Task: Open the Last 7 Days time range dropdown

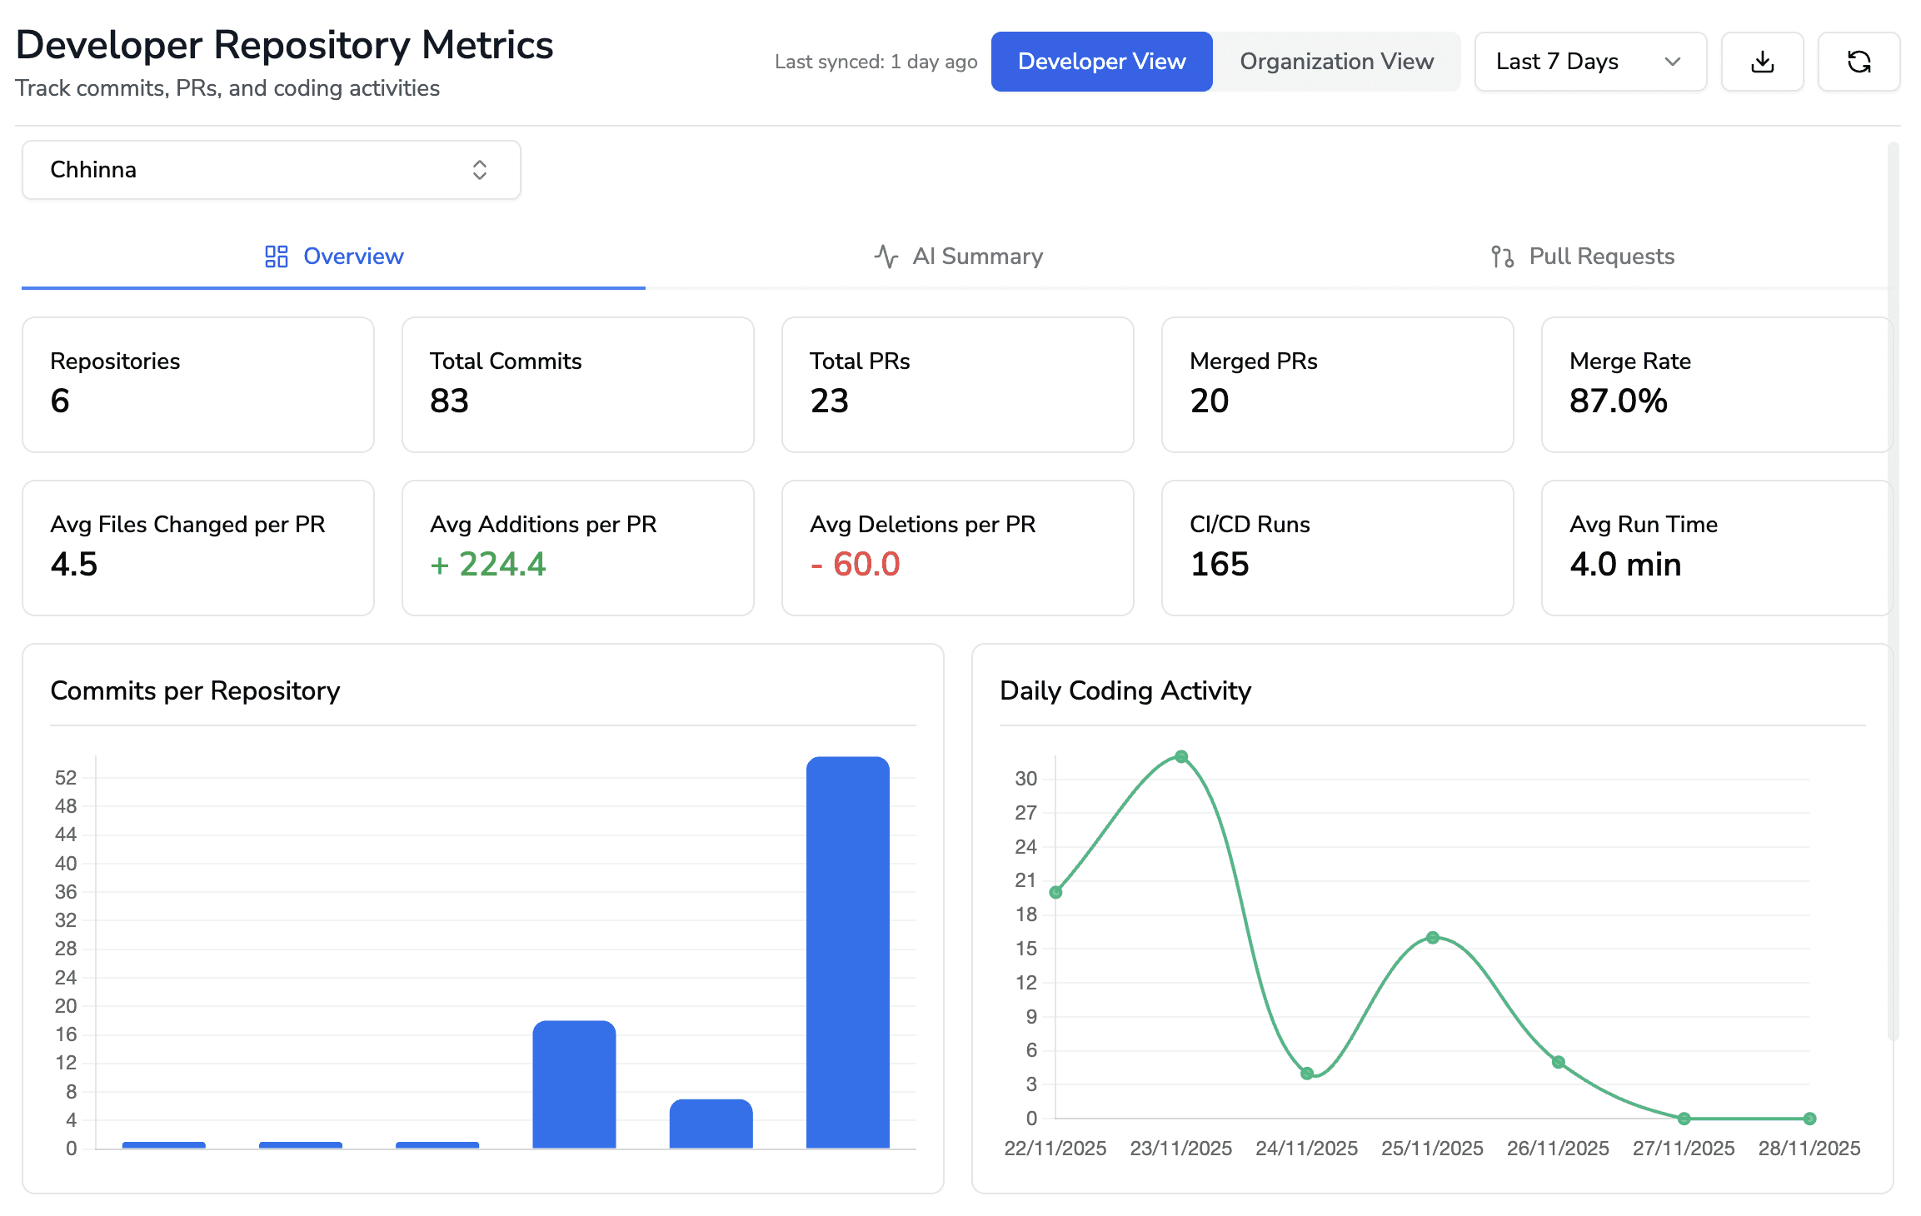Action: tap(1589, 61)
